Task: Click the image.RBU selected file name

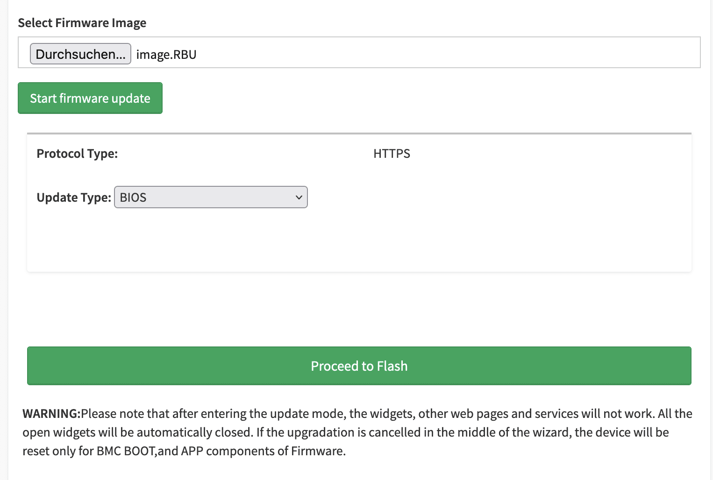Action: [x=166, y=55]
